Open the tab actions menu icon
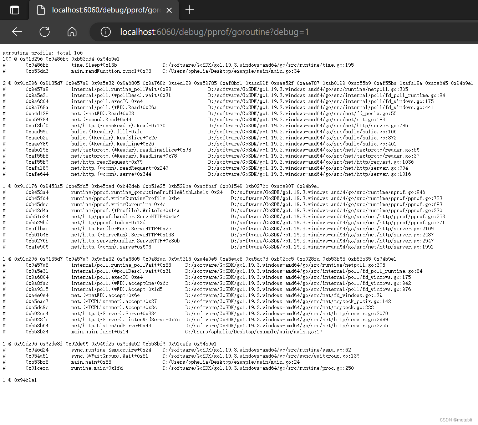The image size is (478, 425). (x=15, y=10)
